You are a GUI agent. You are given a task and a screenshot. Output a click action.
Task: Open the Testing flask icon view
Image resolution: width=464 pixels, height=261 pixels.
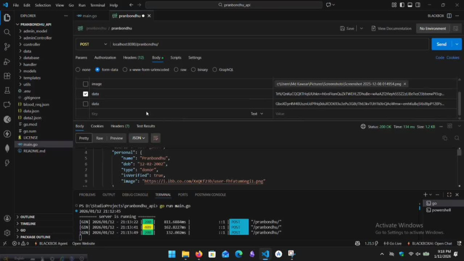point(7,90)
